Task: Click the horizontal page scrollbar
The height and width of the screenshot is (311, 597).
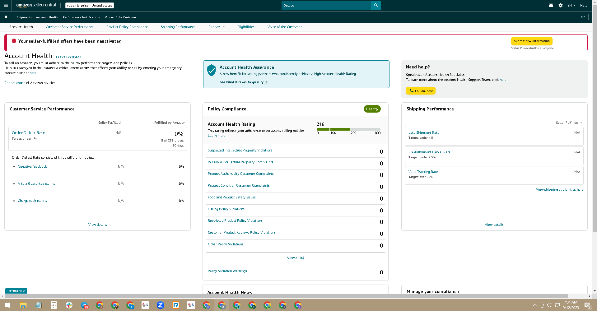Action: click(x=286, y=296)
